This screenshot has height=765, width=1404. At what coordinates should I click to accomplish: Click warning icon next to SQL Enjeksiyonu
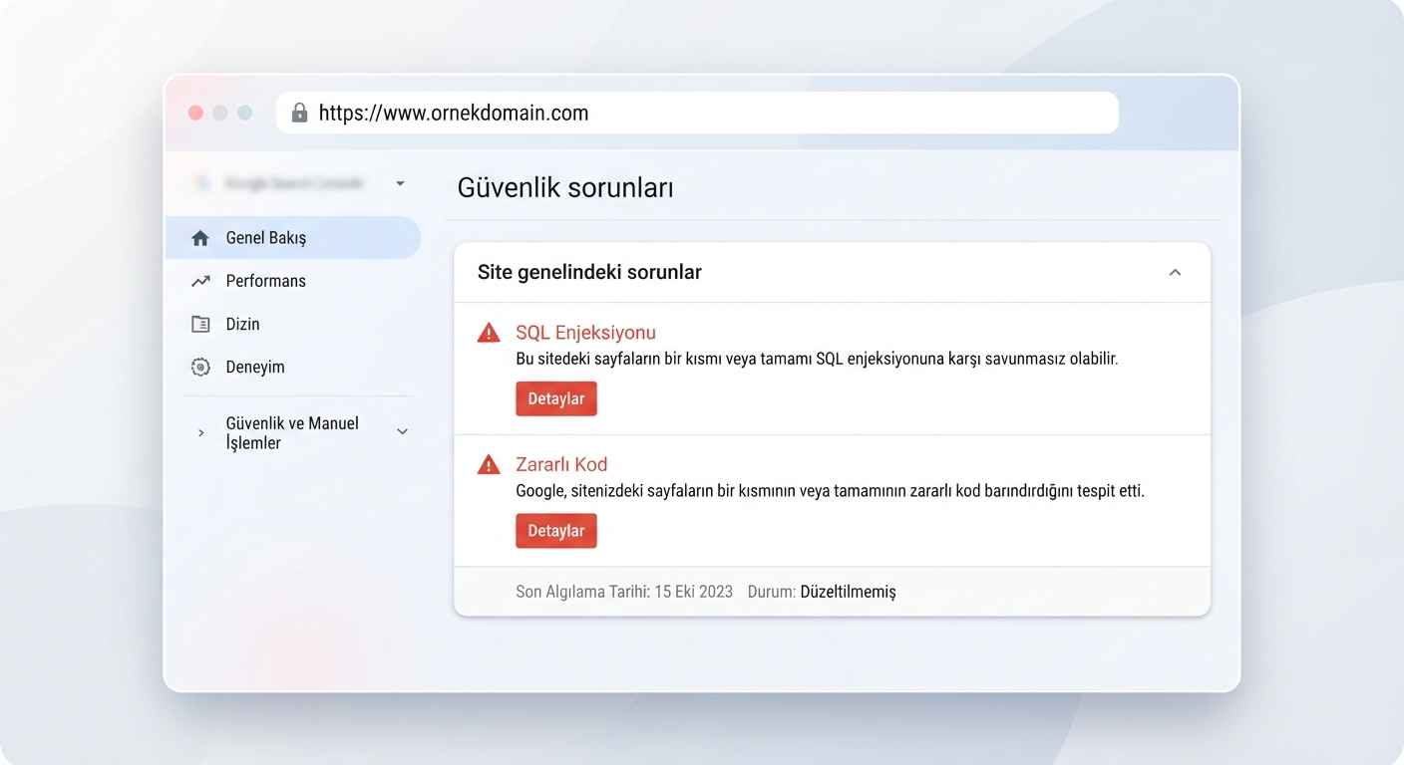tap(489, 333)
